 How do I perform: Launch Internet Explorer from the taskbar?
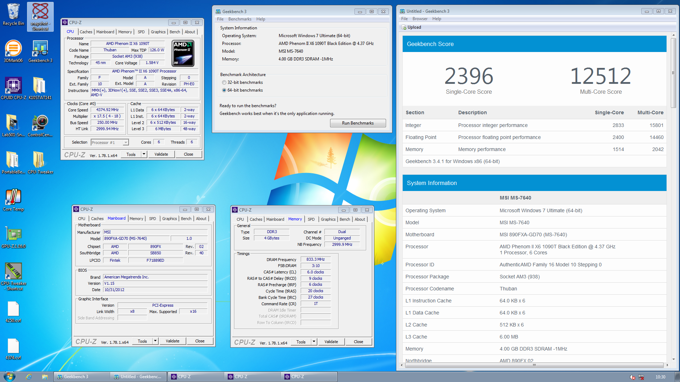click(29, 377)
